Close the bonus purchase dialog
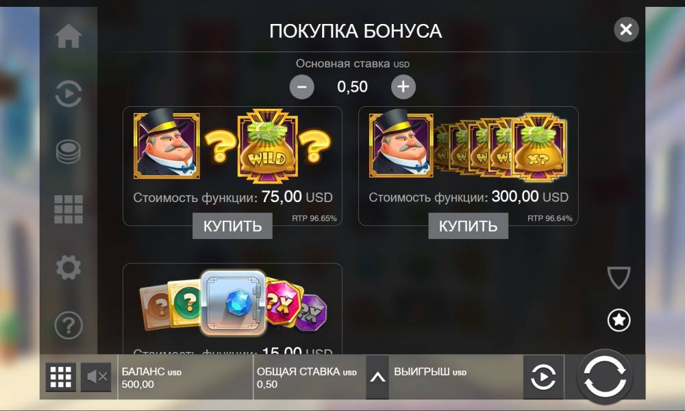Image resolution: width=685 pixels, height=411 pixels. click(x=626, y=29)
